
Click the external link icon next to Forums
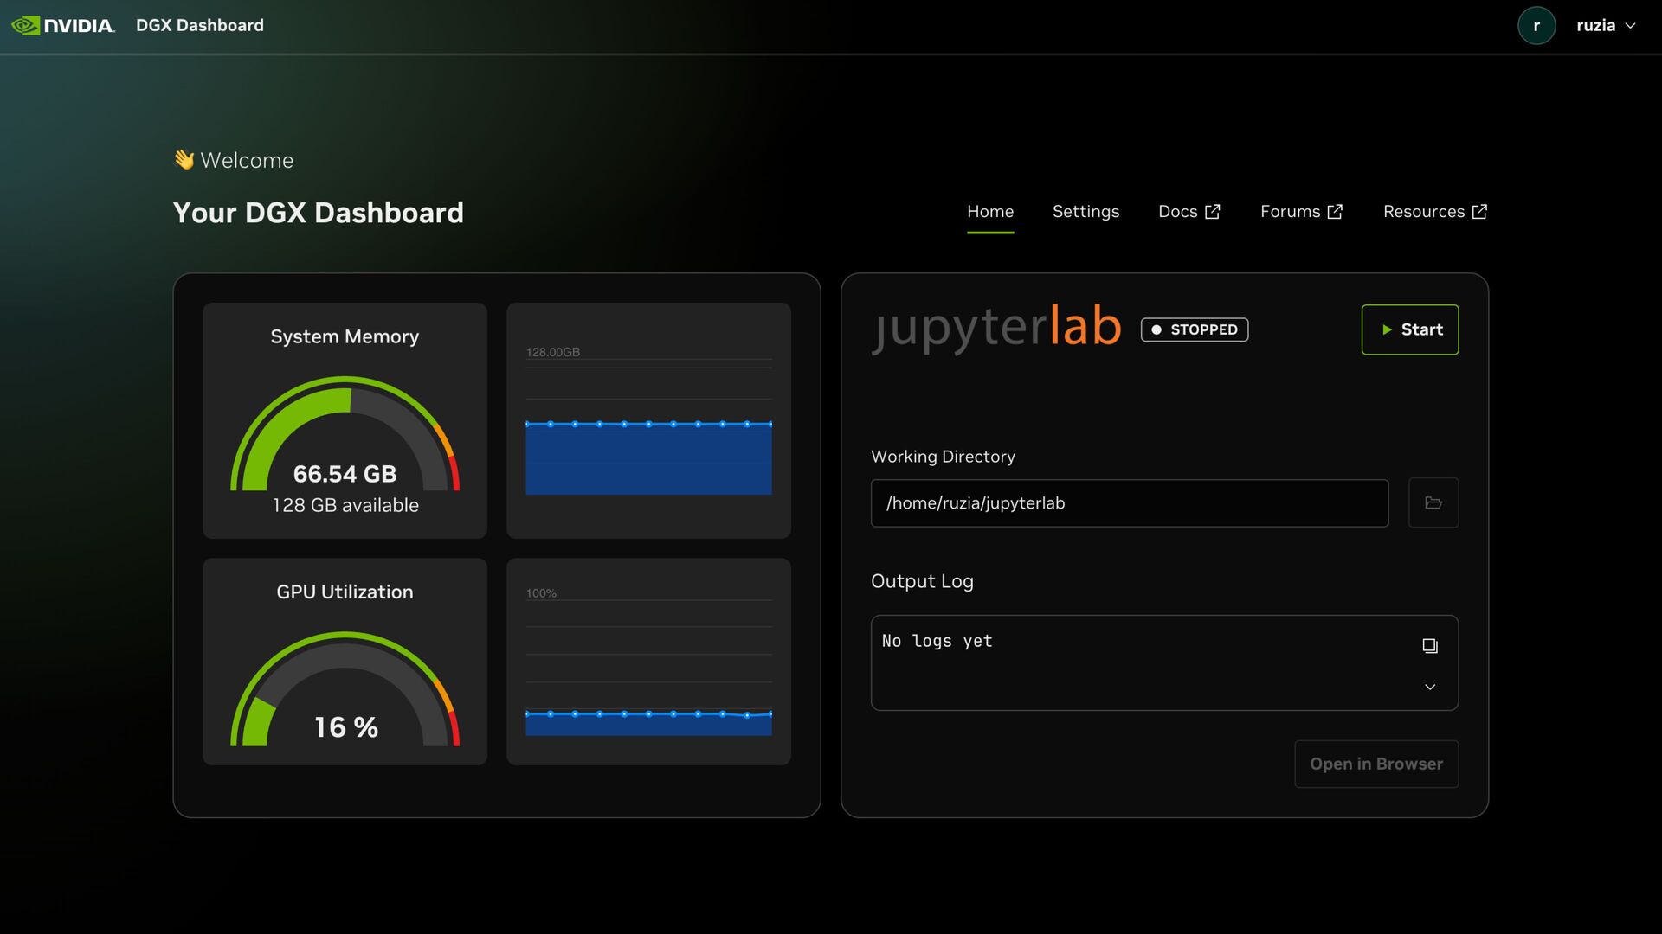[1335, 212]
